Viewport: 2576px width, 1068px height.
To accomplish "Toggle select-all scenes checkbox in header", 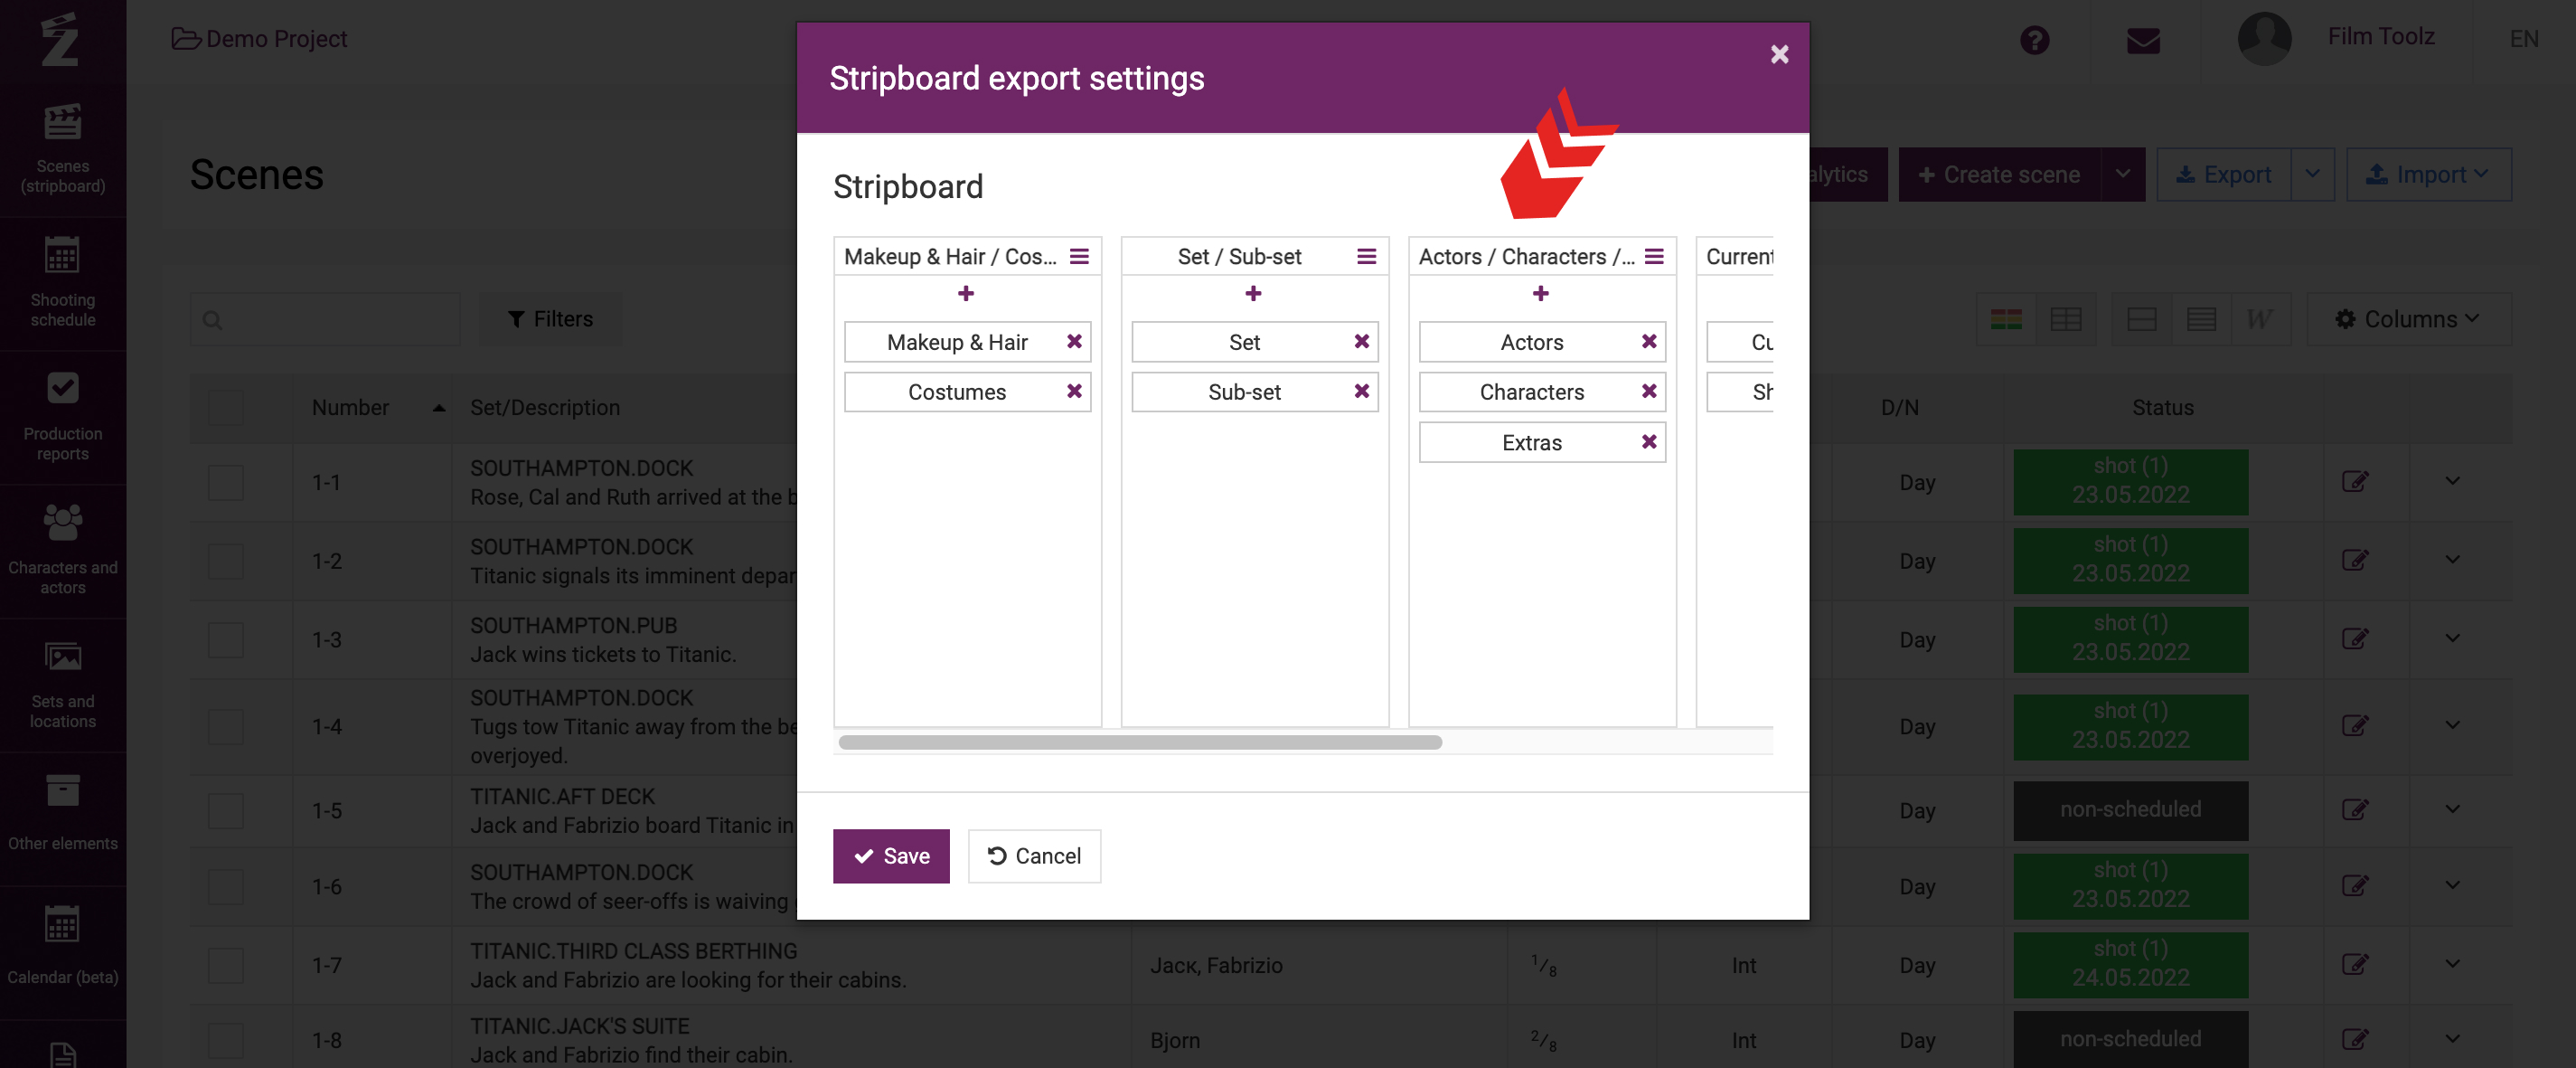I will click(x=226, y=407).
